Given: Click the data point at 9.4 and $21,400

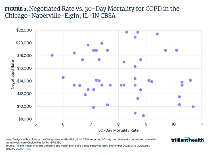Looking at the screenshot, I should coord(157,34).
